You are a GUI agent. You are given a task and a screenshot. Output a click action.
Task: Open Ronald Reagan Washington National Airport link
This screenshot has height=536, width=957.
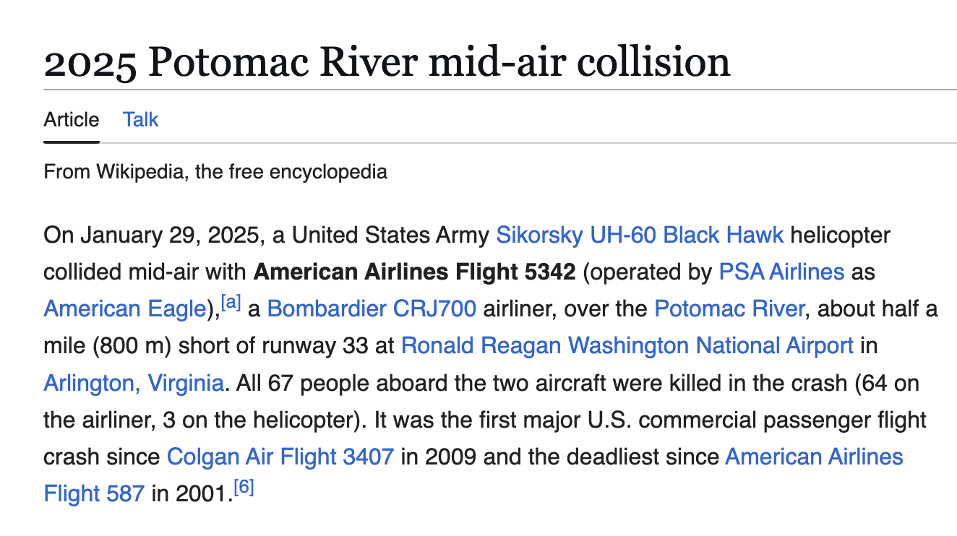(627, 345)
